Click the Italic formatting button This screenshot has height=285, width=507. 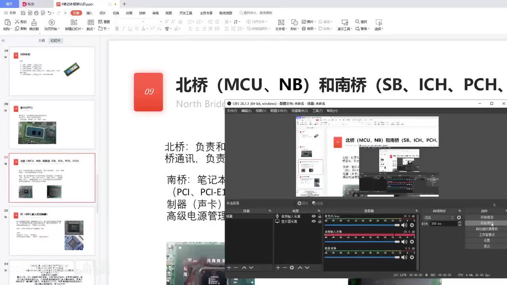point(124,28)
